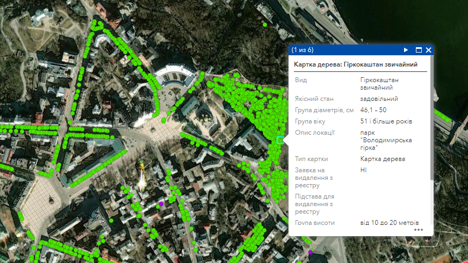Click the '(1 из 6)' feature counter
Viewport: 468px width, 263px height.
(303, 50)
